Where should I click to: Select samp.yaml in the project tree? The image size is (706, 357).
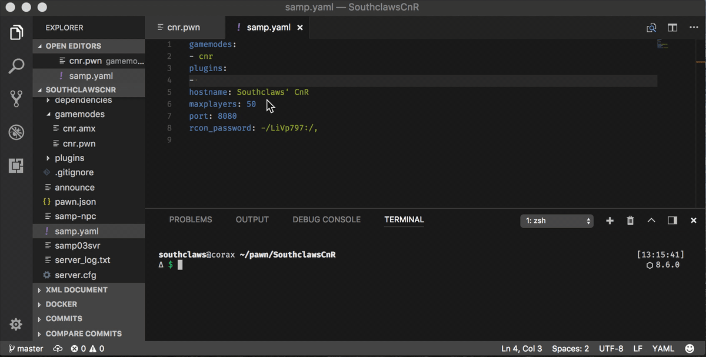(x=89, y=231)
